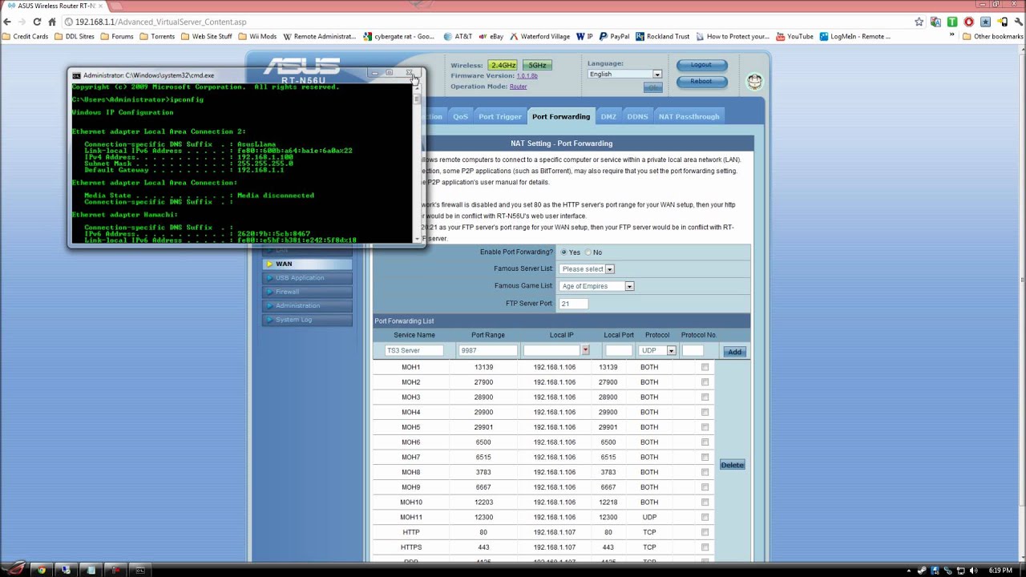Switch to the DDNS tab
The height and width of the screenshot is (577, 1026).
[637, 117]
